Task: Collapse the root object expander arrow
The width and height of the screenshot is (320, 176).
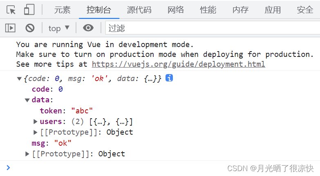Action: (x=19, y=78)
